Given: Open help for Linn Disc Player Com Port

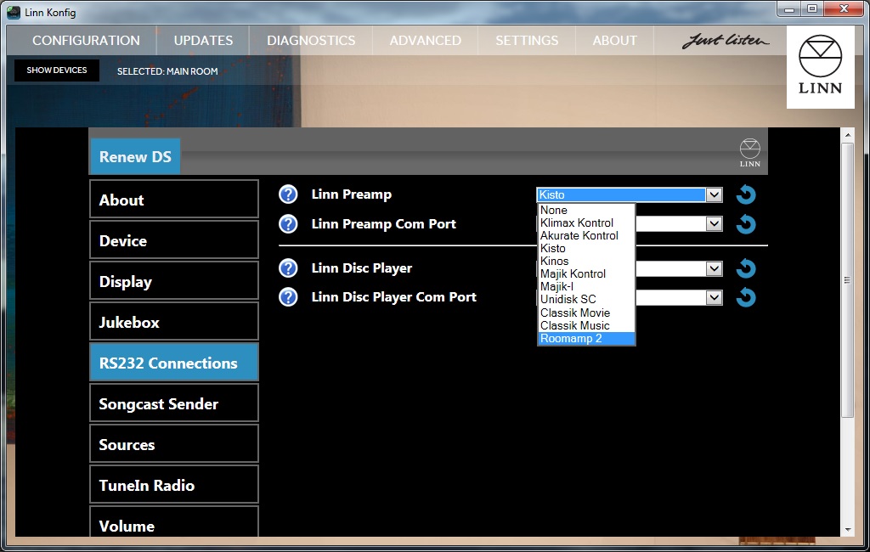Looking at the screenshot, I should click(288, 297).
